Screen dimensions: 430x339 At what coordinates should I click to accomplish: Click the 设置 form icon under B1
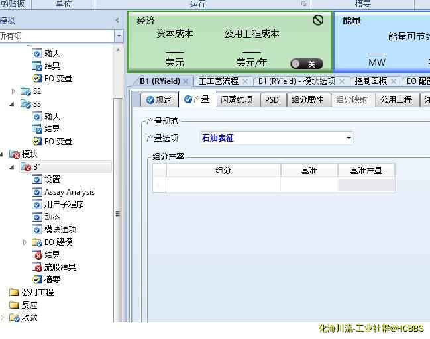[38, 179]
